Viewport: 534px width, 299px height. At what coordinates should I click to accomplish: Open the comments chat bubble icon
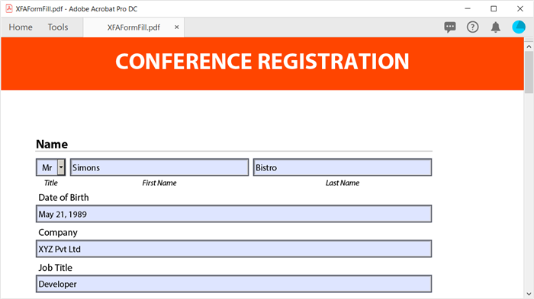click(450, 27)
